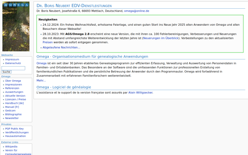The width and height of the screenshot is (248, 155).
Task: Open Verein für Computergenealogie link
Action: [18, 152]
